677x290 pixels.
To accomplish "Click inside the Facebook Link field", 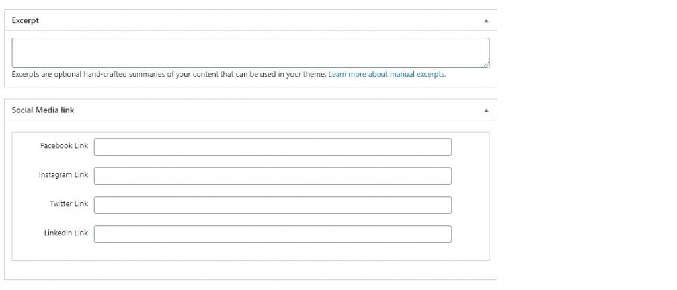I will click(272, 147).
